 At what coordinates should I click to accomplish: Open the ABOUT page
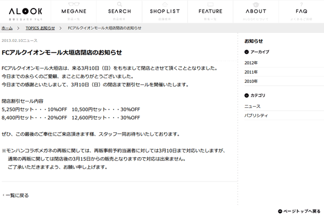(x=256, y=11)
